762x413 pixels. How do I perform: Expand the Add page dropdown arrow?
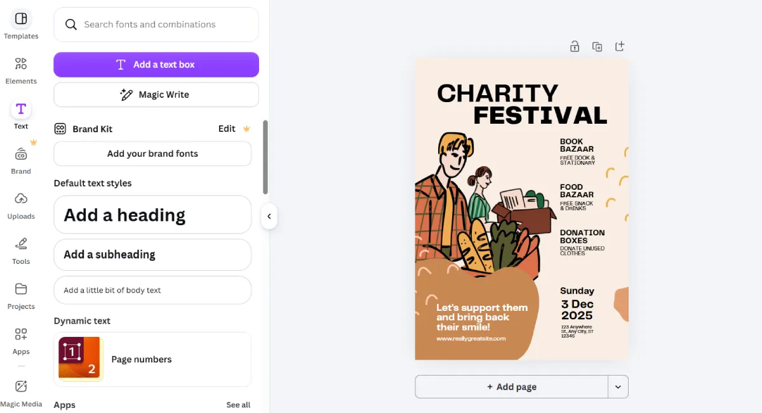tap(618, 386)
